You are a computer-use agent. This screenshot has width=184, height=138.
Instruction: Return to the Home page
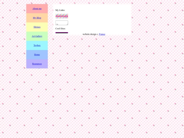(37, 55)
